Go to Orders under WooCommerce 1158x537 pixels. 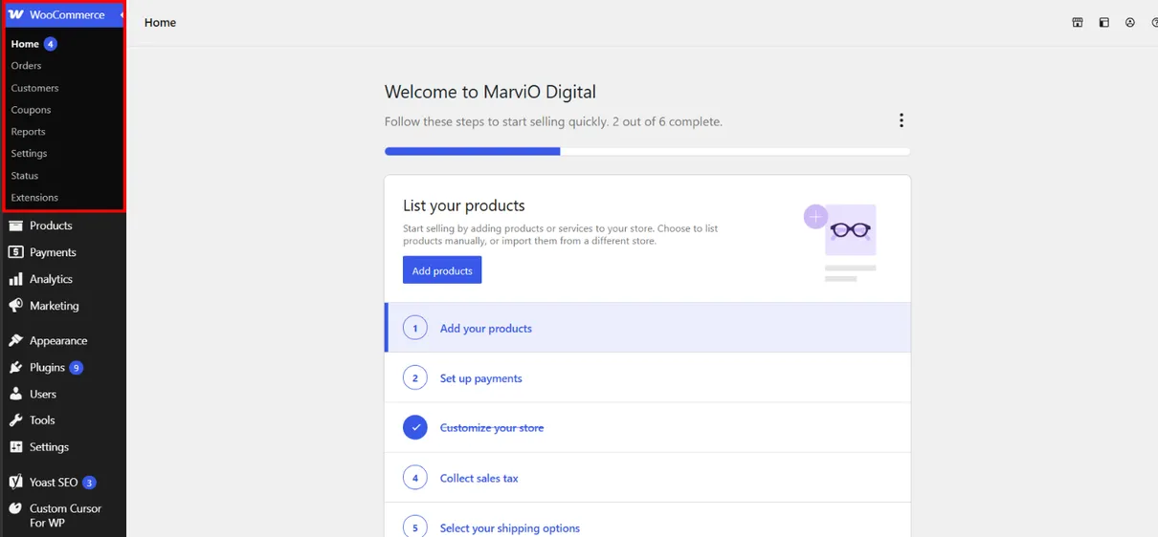click(x=26, y=66)
